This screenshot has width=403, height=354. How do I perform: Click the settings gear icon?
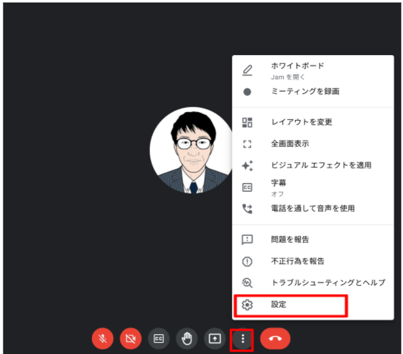point(247,305)
